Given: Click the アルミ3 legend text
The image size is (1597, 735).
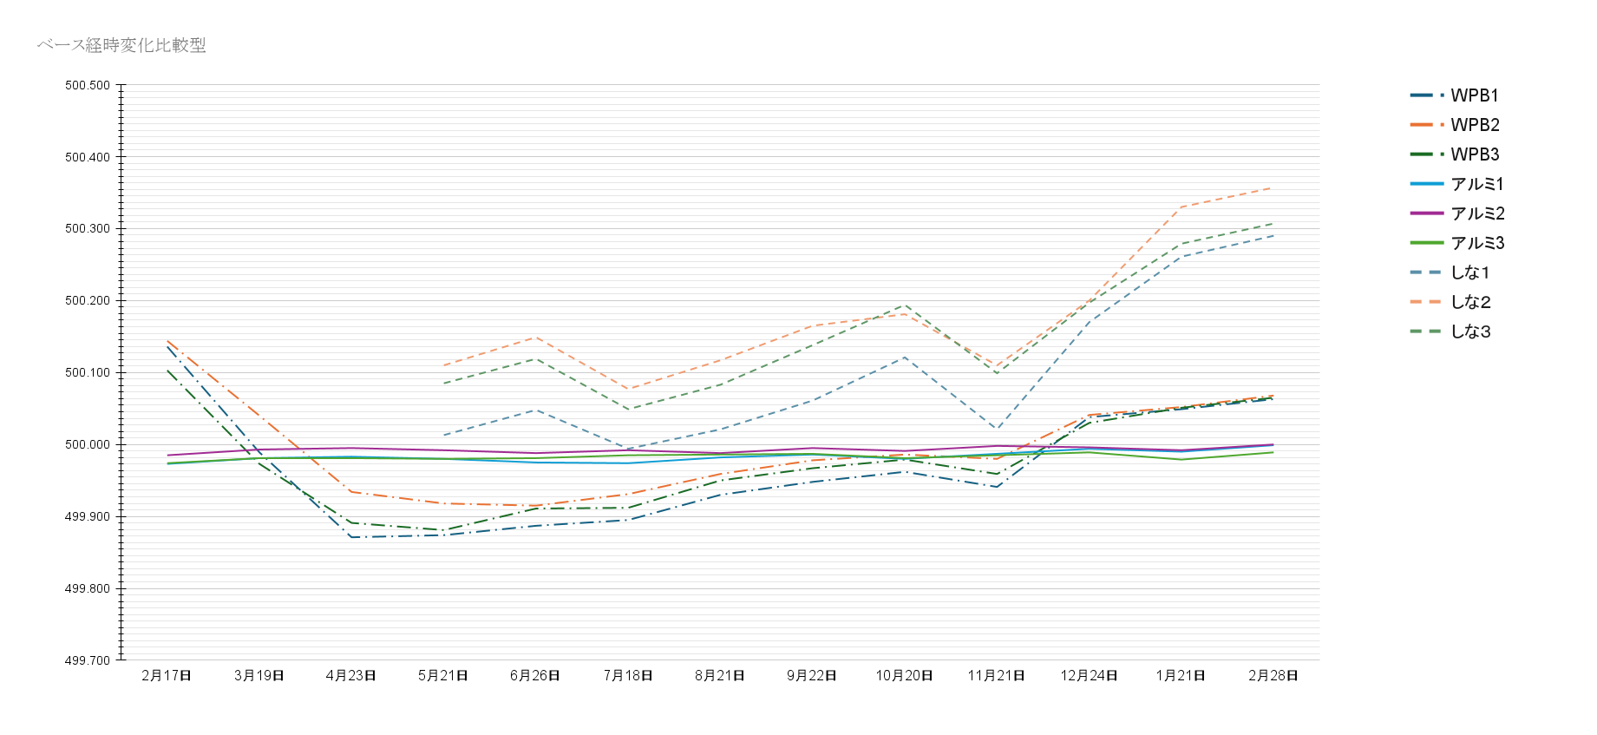Looking at the screenshot, I should 1476,243.
